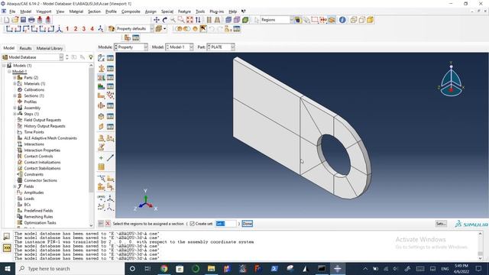Viewport: 489px width, 275px height.
Task: Click the Create Skin tool icon
Action: pos(102,116)
